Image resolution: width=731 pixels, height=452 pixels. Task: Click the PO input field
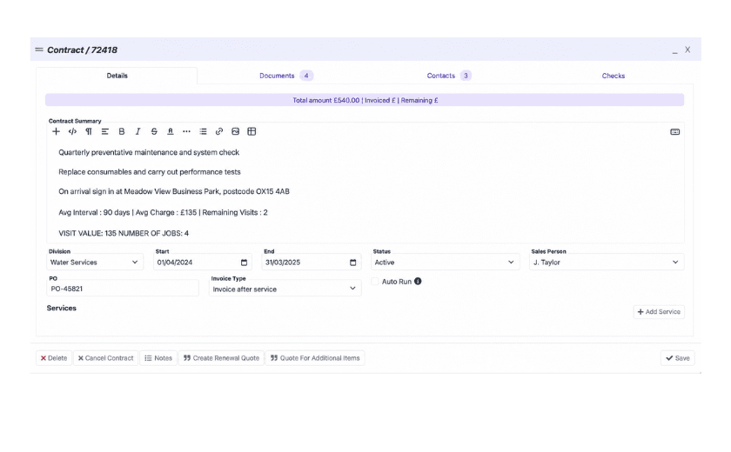[123, 289]
